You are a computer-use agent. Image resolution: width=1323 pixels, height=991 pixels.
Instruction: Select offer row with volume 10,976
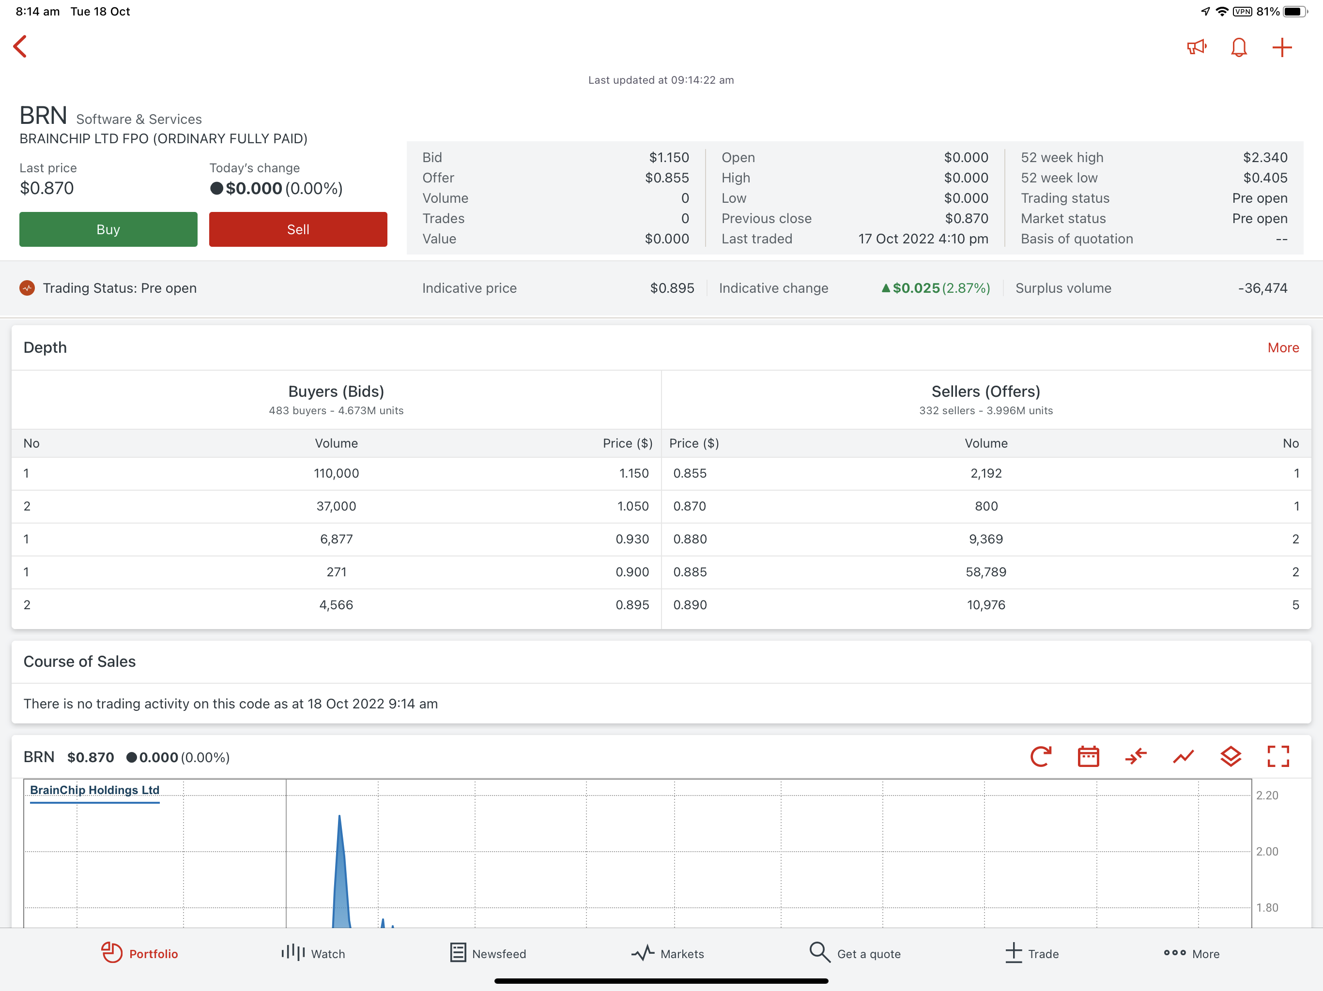click(986, 605)
